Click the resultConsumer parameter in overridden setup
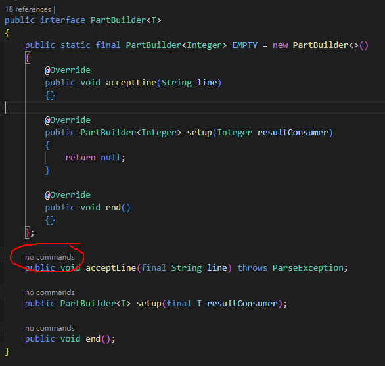 (x=292, y=133)
